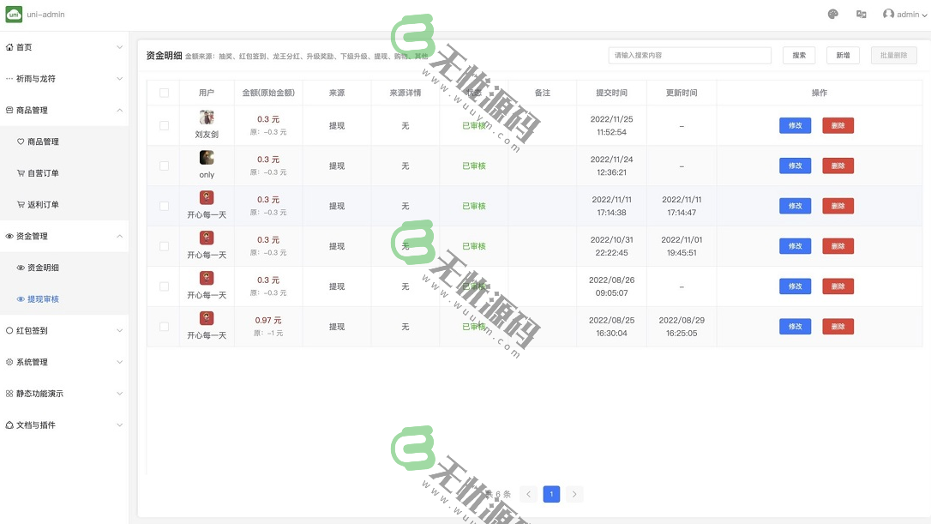931x524 pixels.
Task: Click the language switch icon in top bar
Action: 862,14
